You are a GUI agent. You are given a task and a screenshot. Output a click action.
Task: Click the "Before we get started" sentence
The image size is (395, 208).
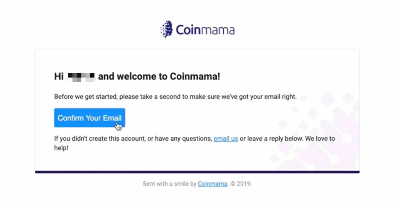(85, 97)
